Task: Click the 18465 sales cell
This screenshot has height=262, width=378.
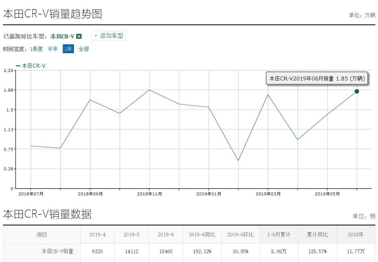Action: 166,251
